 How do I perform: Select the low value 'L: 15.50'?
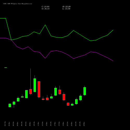[x=66, y=9]
